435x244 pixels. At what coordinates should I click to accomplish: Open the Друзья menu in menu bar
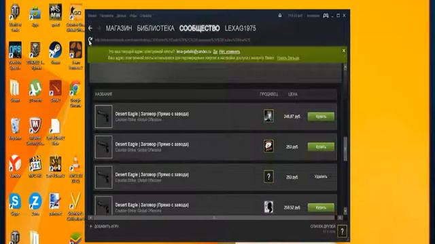(x=121, y=16)
